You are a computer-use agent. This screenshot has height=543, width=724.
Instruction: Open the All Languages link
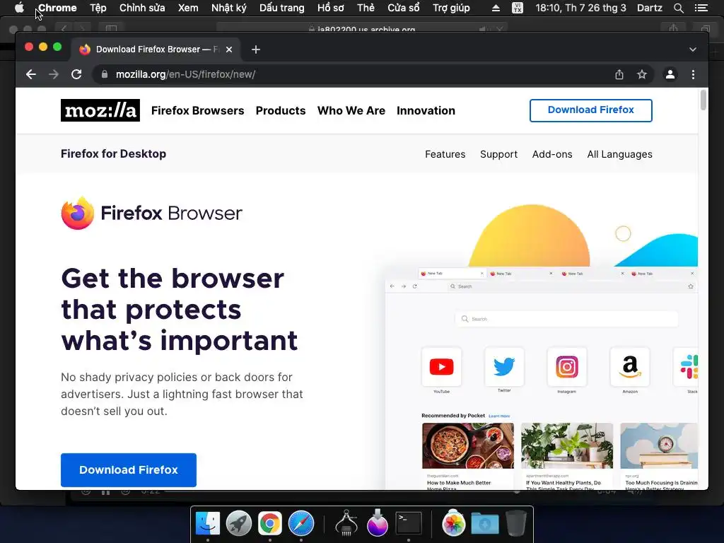tap(619, 154)
